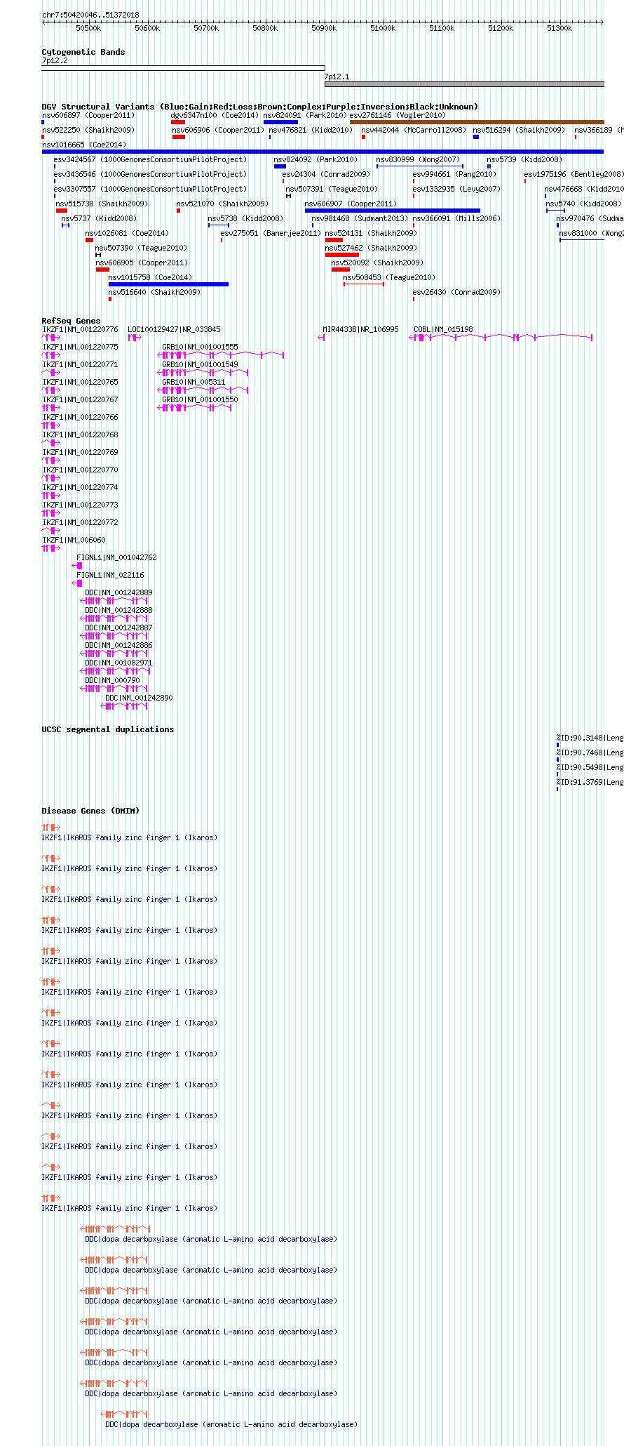The width and height of the screenshot is (624, 1446).
Task: Click the DDC|NM_000790 transcript label
Action: coord(112,680)
